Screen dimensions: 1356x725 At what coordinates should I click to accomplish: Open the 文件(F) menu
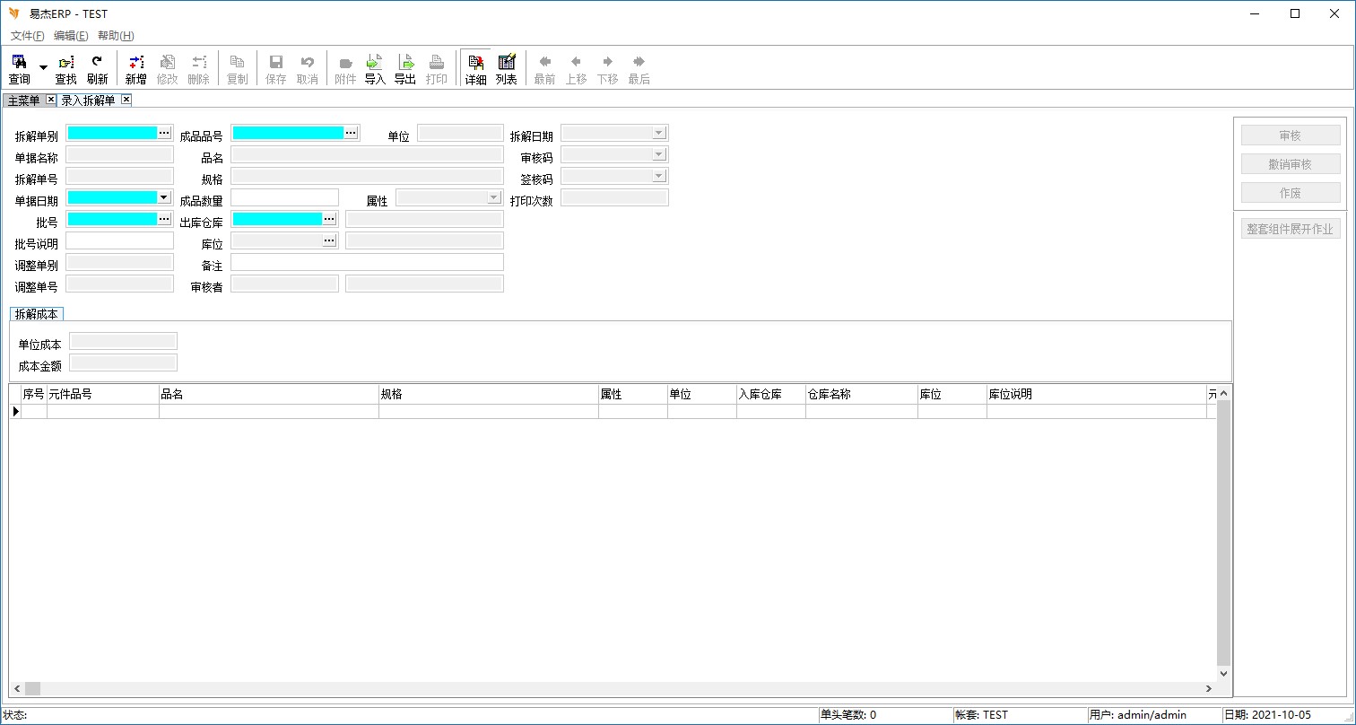pos(27,36)
